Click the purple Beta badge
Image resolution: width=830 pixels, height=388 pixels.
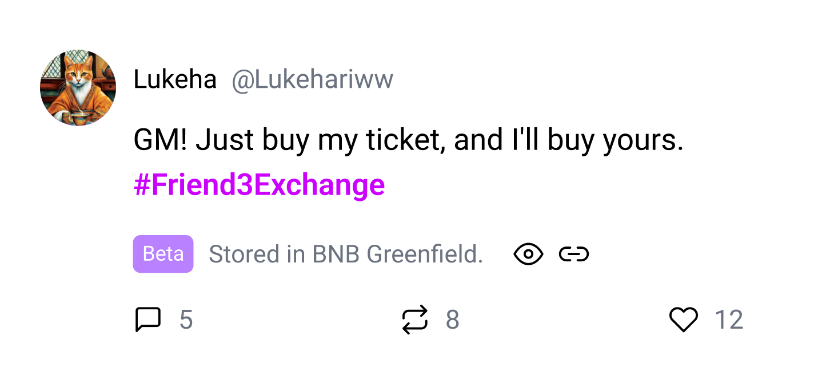(x=163, y=254)
